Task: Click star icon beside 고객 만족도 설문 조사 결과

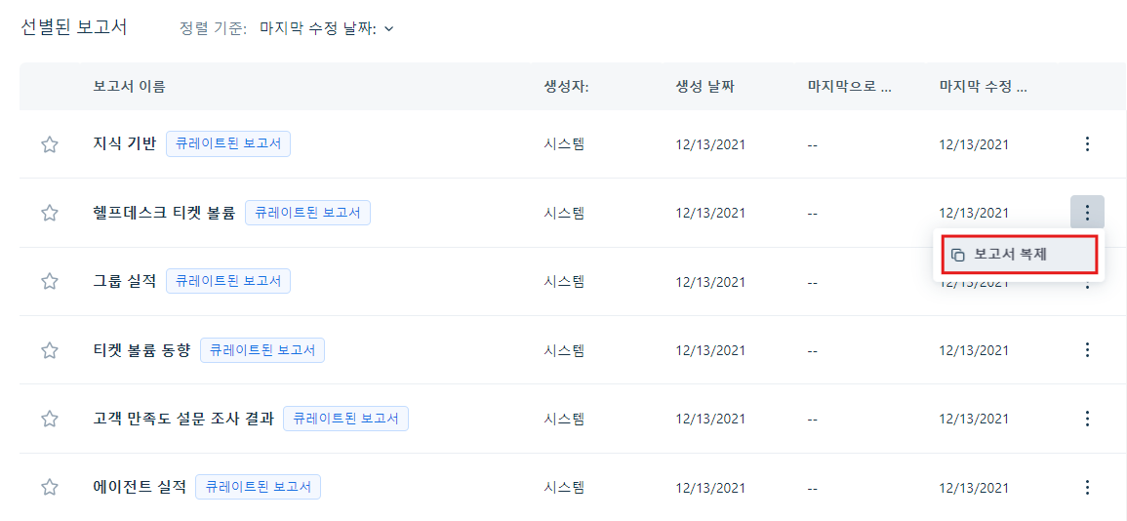Action: pyautogui.click(x=49, y=419)
